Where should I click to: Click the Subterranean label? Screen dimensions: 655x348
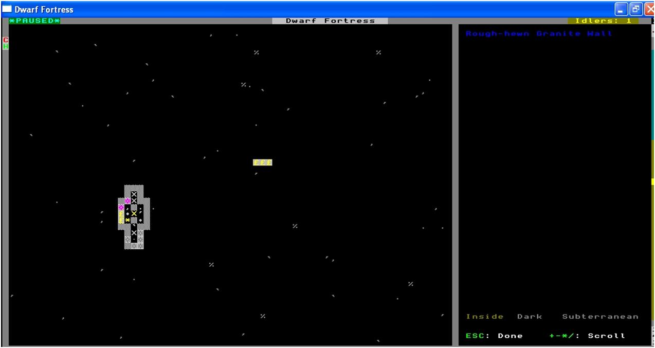[x=601, y=317]
